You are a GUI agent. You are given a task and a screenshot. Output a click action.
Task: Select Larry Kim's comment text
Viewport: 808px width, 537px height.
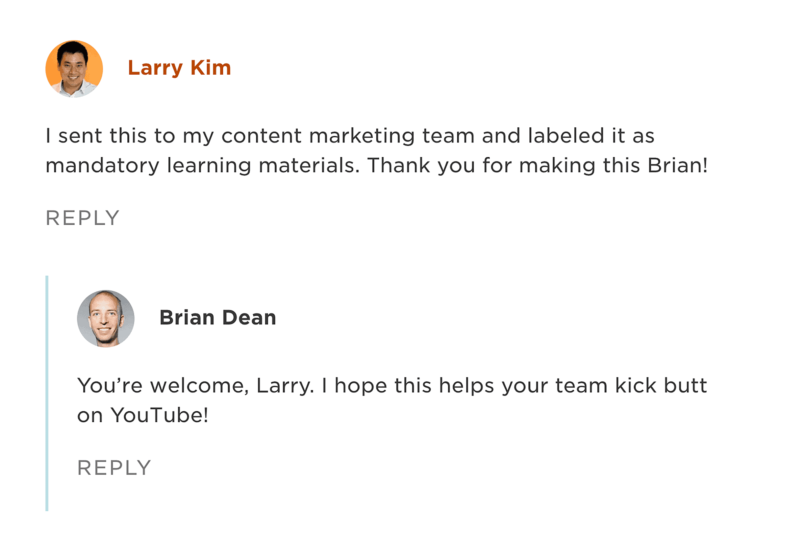[377, 151]
